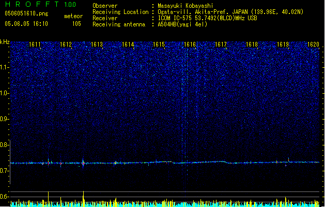Click the tallest yellow power spike after 1611
Viewport: 325px width, 207px height.
click(48, 199)
